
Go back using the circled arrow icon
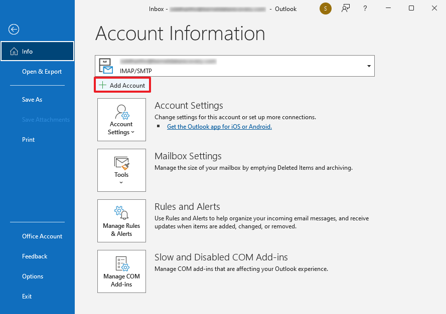click(x=14, y=29)
